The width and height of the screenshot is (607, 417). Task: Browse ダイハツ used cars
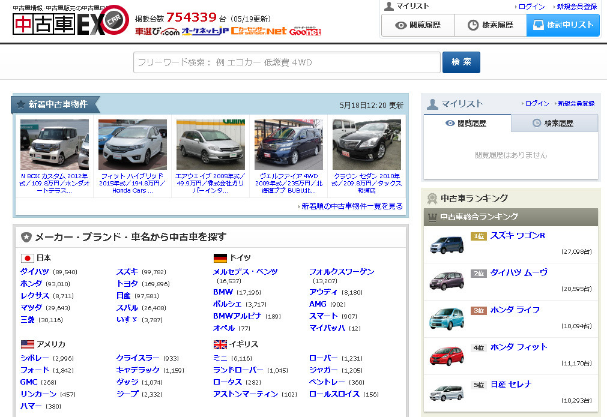point(34,272)
